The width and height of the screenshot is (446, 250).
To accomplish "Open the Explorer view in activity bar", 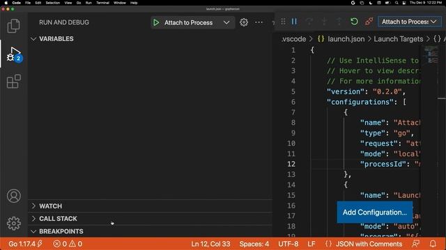I will [13, 26].
